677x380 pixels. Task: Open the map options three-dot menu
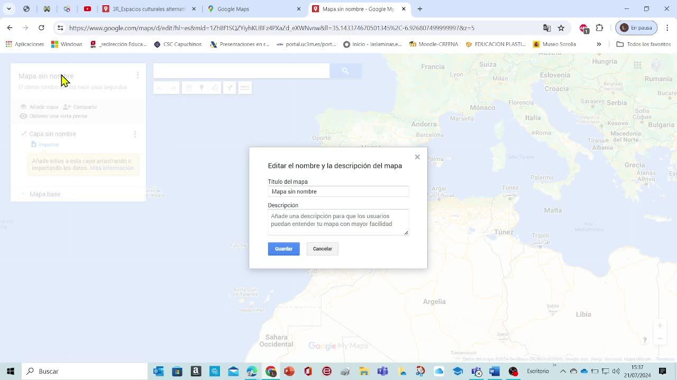pyautogui.click(x=138, y=75)
